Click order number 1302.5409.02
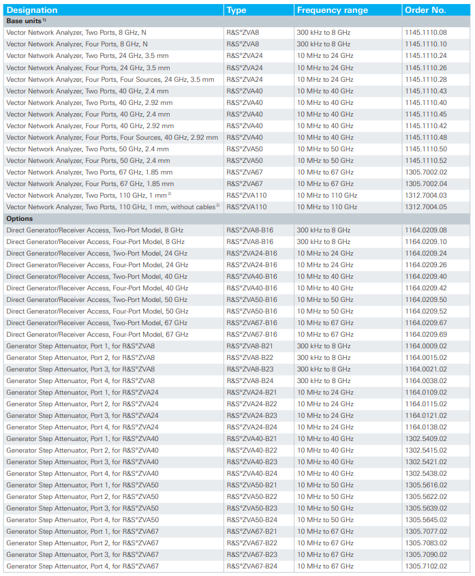475x576 pixels. click(x=426, y=439)
